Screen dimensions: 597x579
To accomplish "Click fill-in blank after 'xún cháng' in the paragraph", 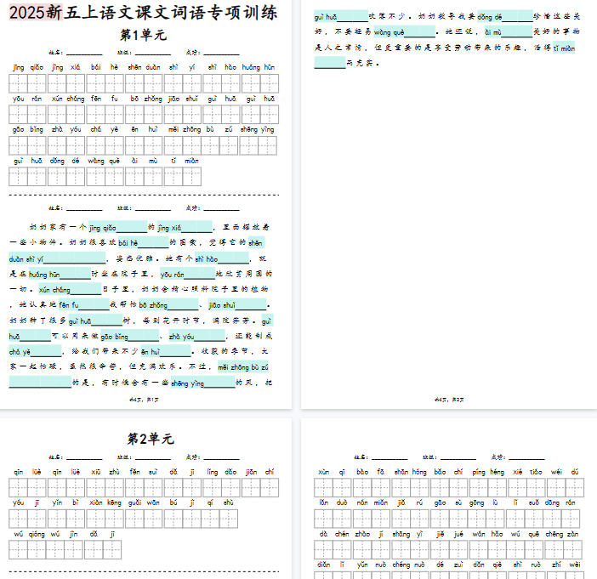I will (86, 290).
